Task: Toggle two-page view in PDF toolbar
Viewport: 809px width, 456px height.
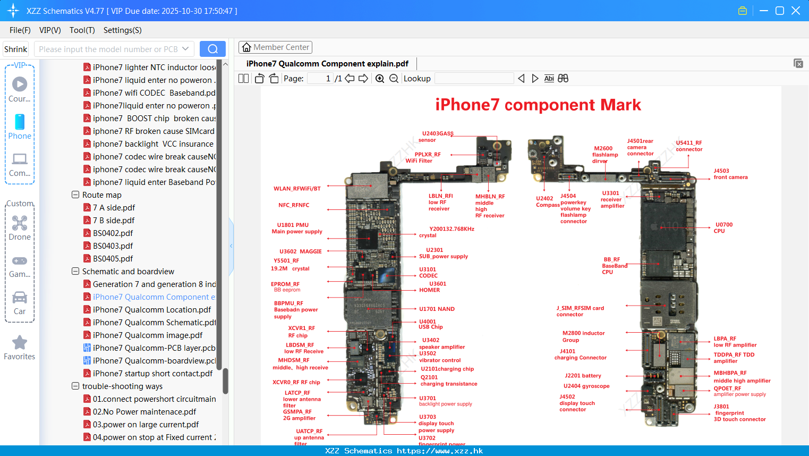Action: [x=244, y=78]
